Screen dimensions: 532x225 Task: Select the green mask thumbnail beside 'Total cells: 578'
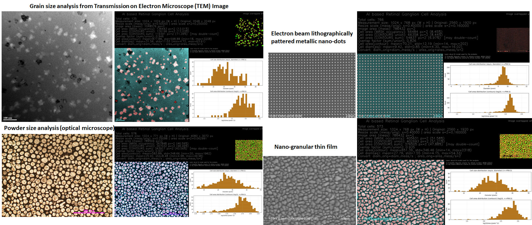[249, 150]
